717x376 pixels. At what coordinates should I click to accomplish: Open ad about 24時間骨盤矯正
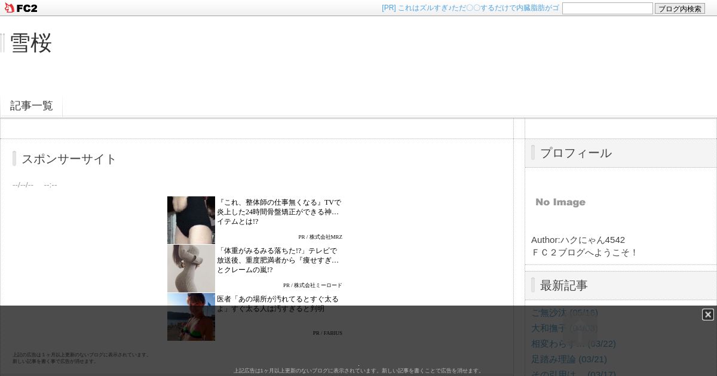[x=279, y=212]
